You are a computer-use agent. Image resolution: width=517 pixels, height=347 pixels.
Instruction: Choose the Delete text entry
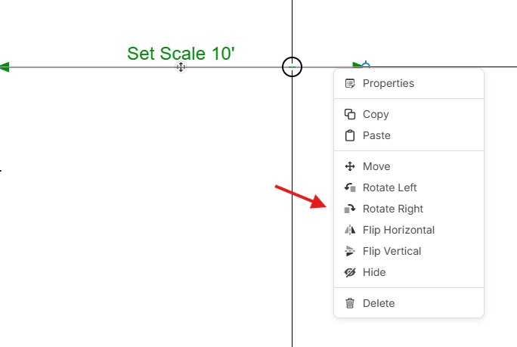coord(379,303)
